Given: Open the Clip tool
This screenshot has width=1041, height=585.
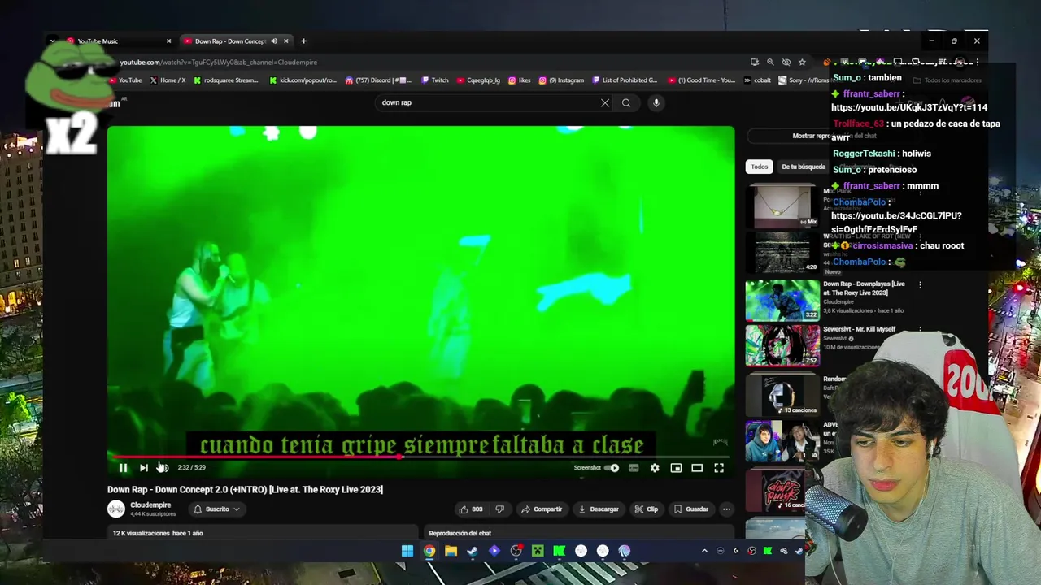Looking at the screenshot, I should 647,509.
